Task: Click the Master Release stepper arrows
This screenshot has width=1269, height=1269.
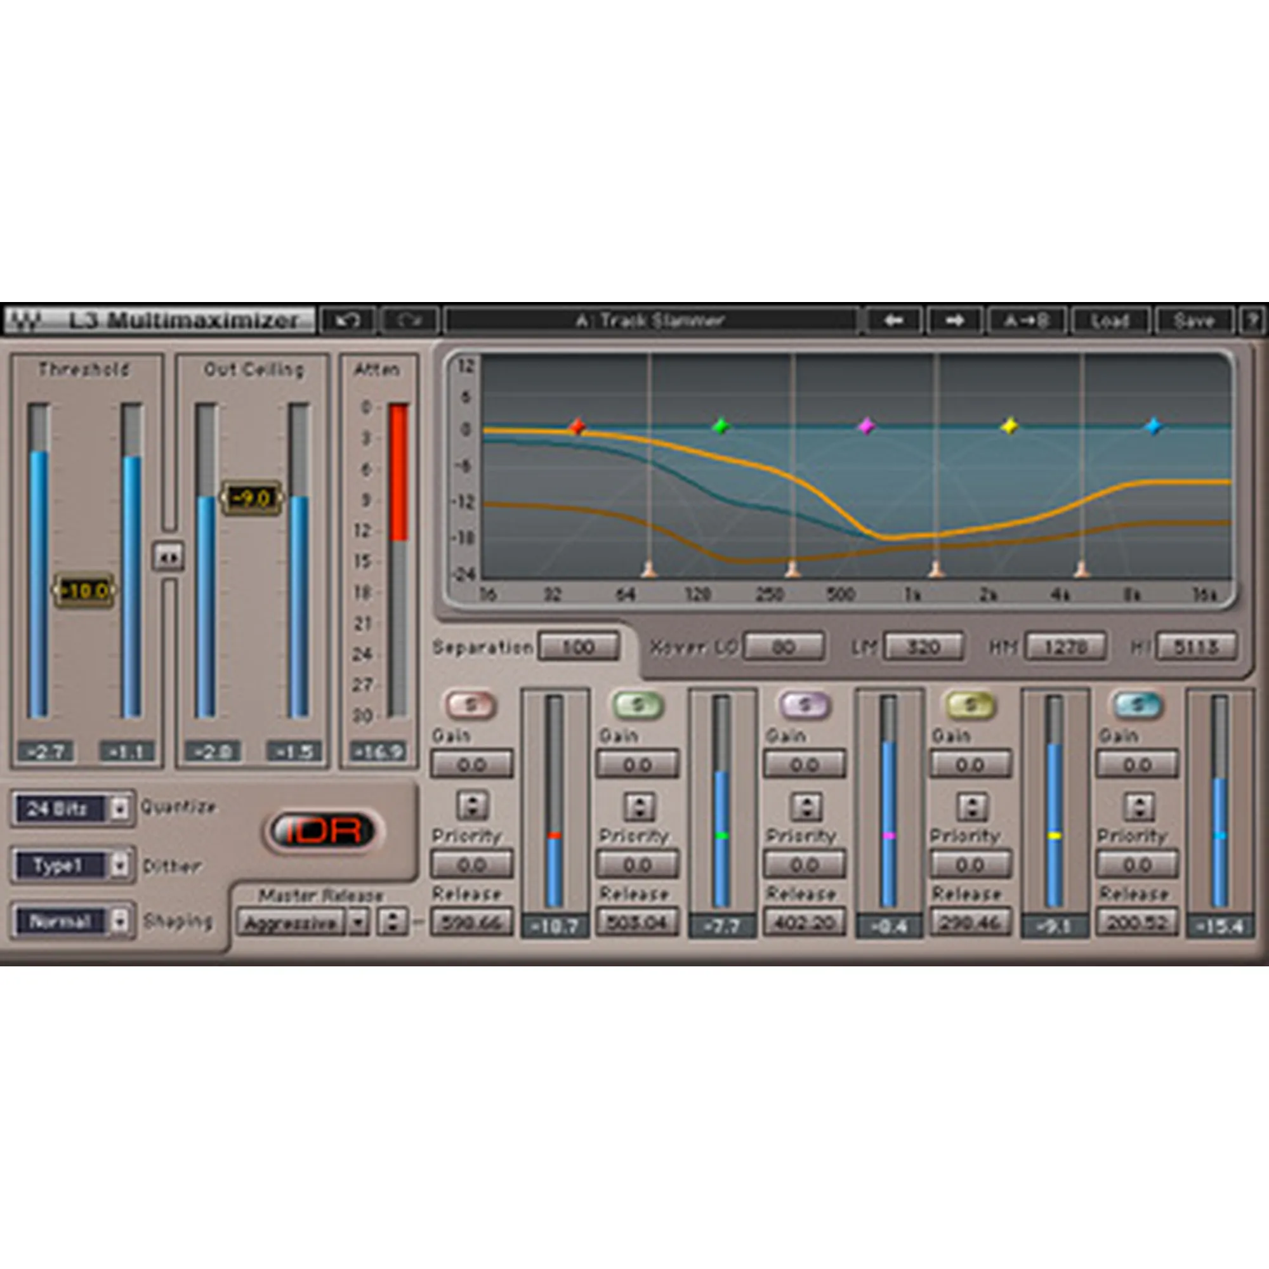Action: (x=392, y=922)
